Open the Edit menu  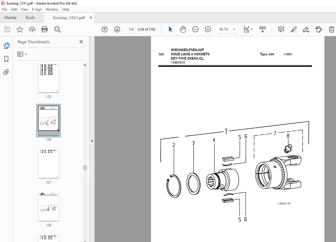14,9
